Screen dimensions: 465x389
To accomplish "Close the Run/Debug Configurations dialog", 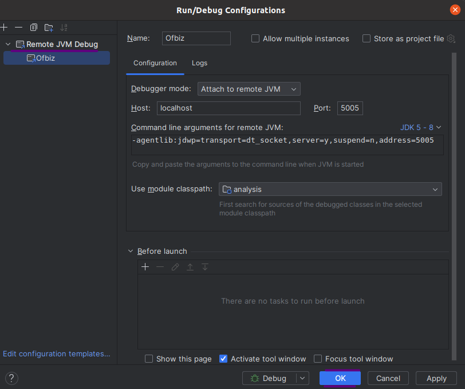I will pyautogui.click(x=455, y=10).
